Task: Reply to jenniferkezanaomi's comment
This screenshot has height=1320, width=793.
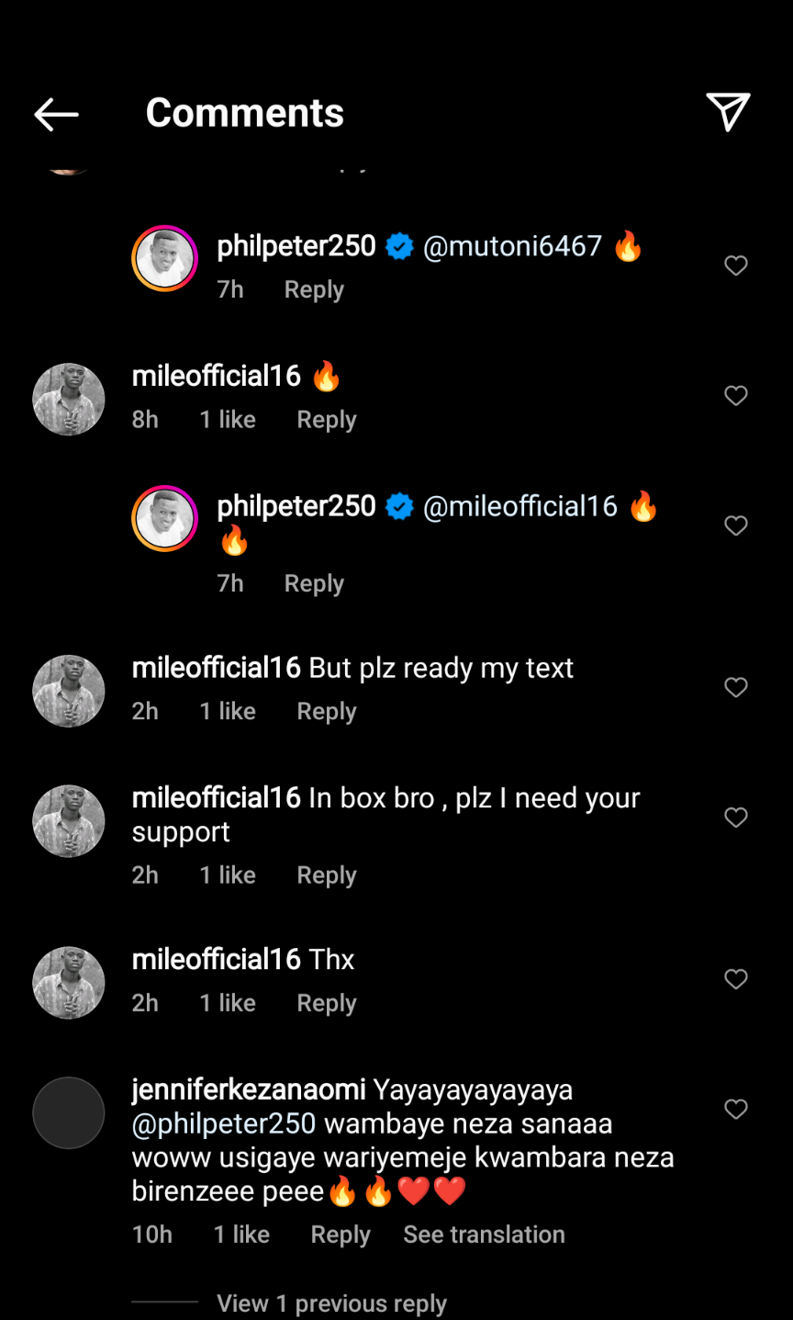Action: pos(341,1235)
